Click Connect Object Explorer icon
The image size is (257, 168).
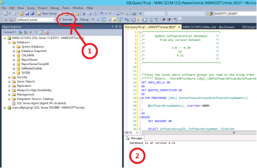[x=20, y=32]
